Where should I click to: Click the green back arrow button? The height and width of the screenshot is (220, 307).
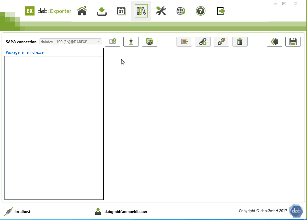pos(275,42)
